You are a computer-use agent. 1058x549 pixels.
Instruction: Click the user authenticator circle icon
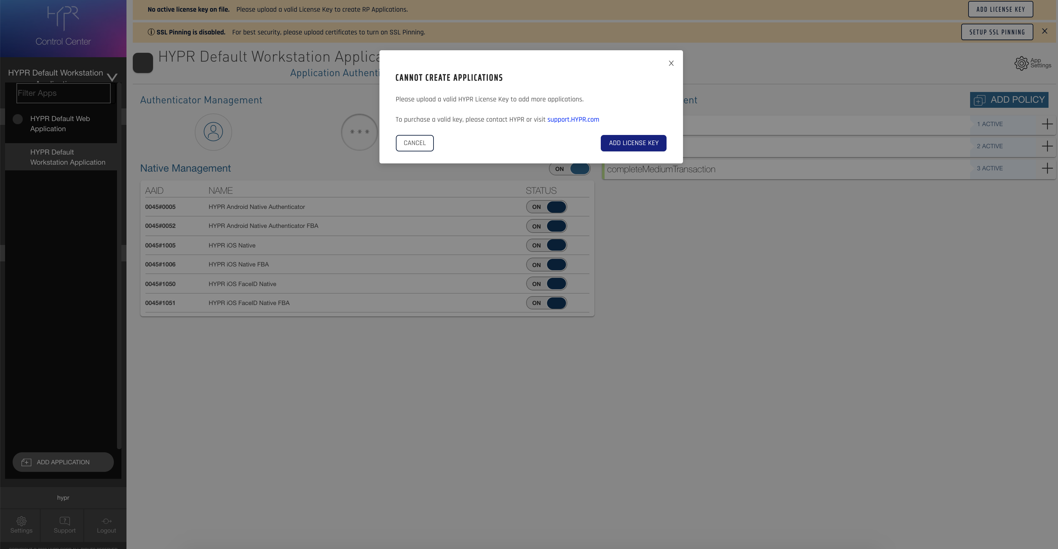click(x=213, y=132)
